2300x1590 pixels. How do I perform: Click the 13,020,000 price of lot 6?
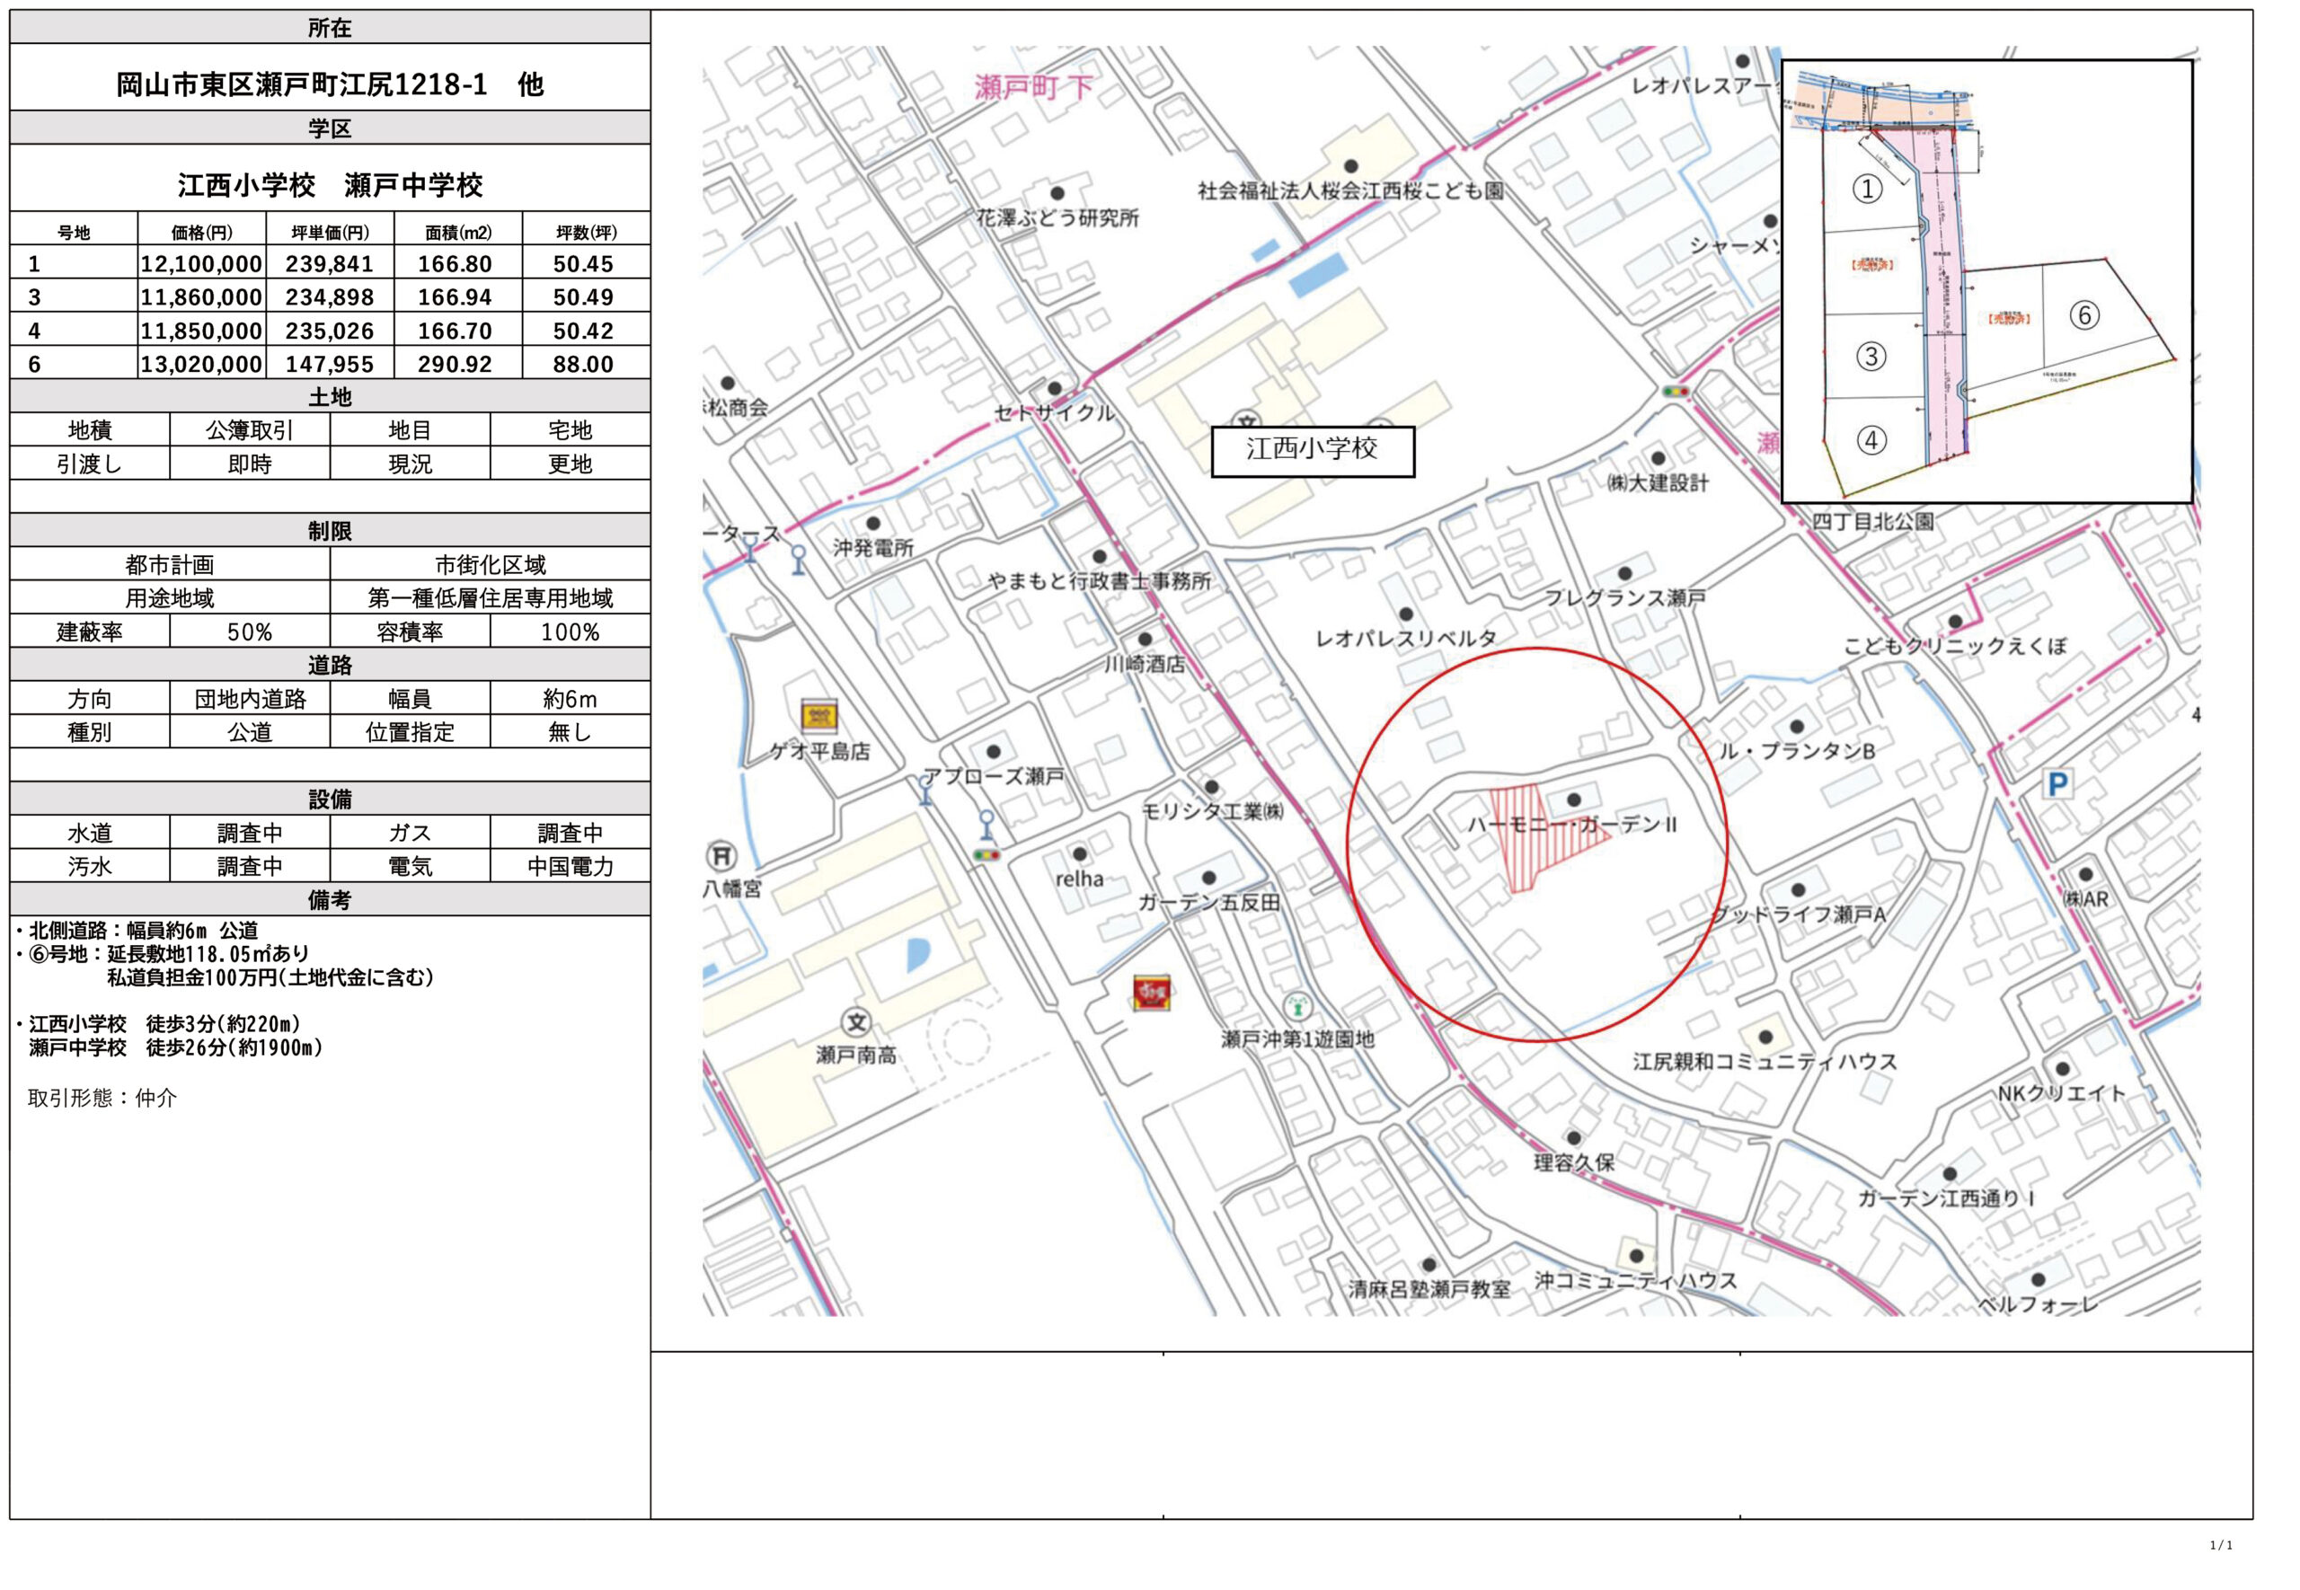tap(201, 365)
